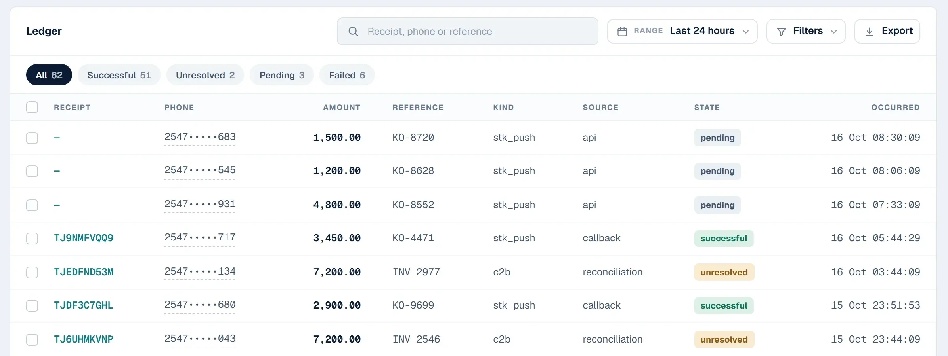View the Failed 6 tab
The height and width of the screenshot is (356, 948).
click(347, 75)
